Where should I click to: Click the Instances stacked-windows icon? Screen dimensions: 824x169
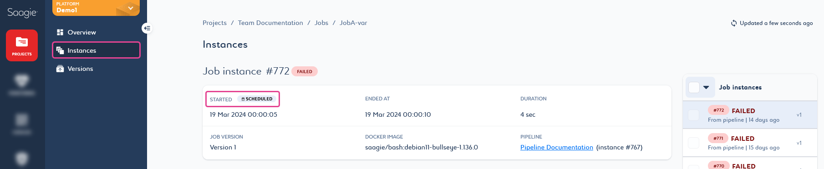[x=60, y=50]
